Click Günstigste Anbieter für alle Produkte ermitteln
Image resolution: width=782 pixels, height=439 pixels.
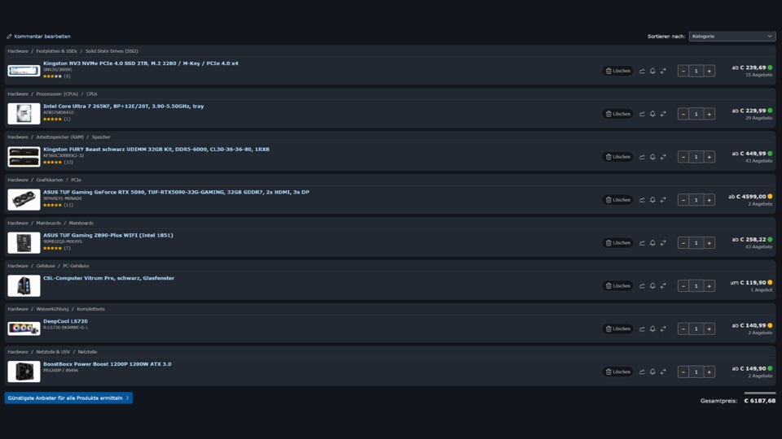click(68, 398)
